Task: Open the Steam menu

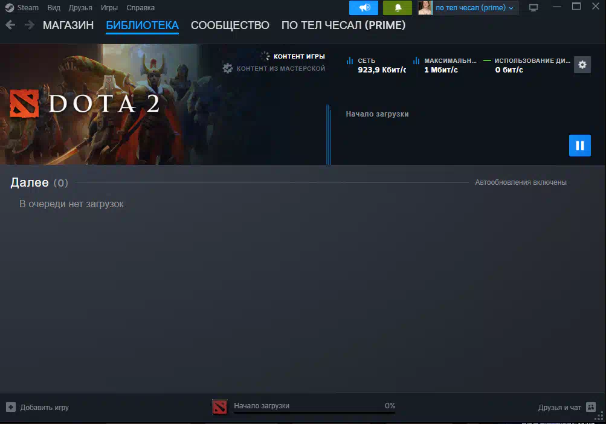Action: click(x=27, y=8)
